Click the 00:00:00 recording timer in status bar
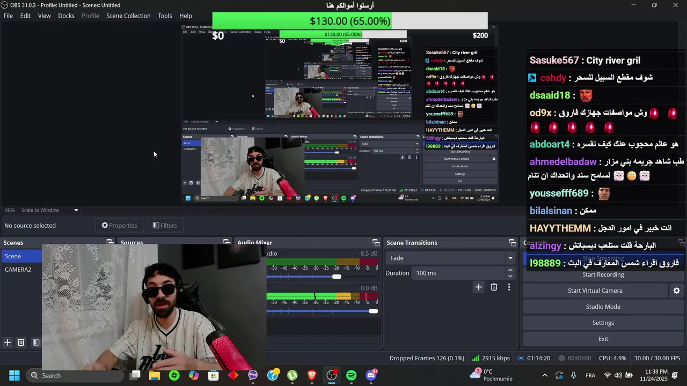687x386 pixels. [x=579, y=358]
